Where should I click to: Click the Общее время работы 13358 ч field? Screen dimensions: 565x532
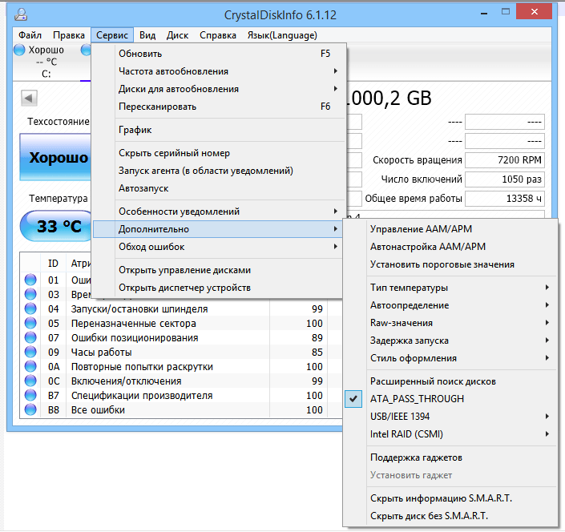[x=504, y=199]
